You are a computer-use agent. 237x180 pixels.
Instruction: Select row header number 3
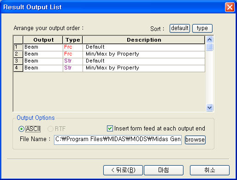pos(18,61)
